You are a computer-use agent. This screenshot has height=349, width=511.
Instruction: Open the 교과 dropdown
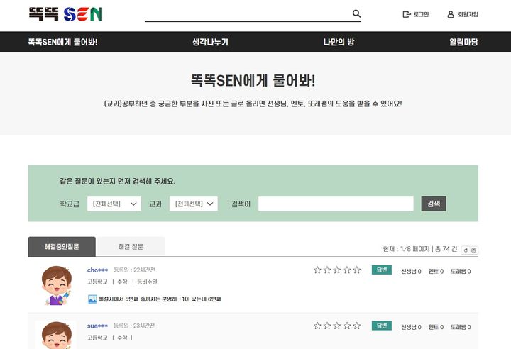(x=194, y=204)
